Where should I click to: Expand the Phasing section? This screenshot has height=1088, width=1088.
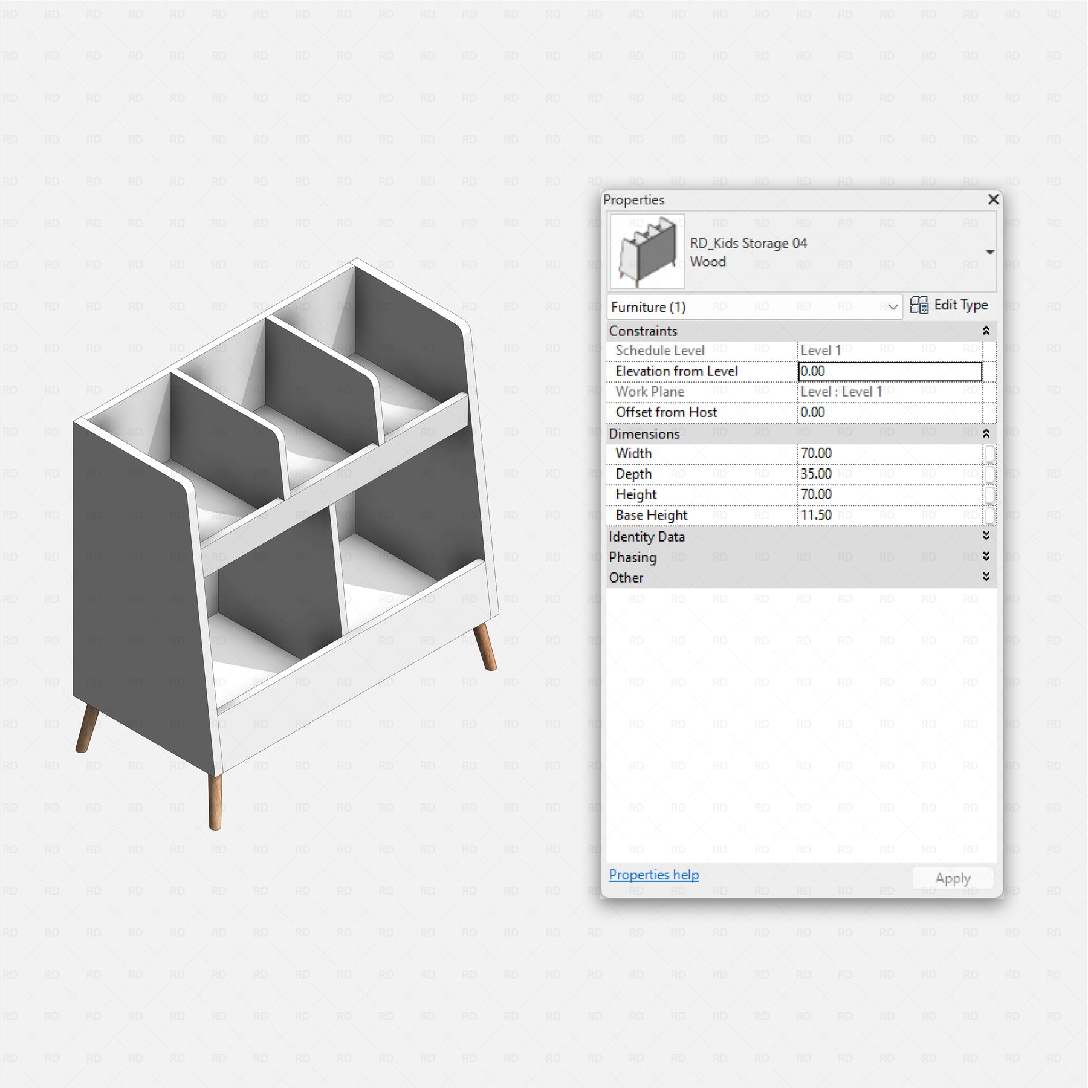tap(986, 557)
